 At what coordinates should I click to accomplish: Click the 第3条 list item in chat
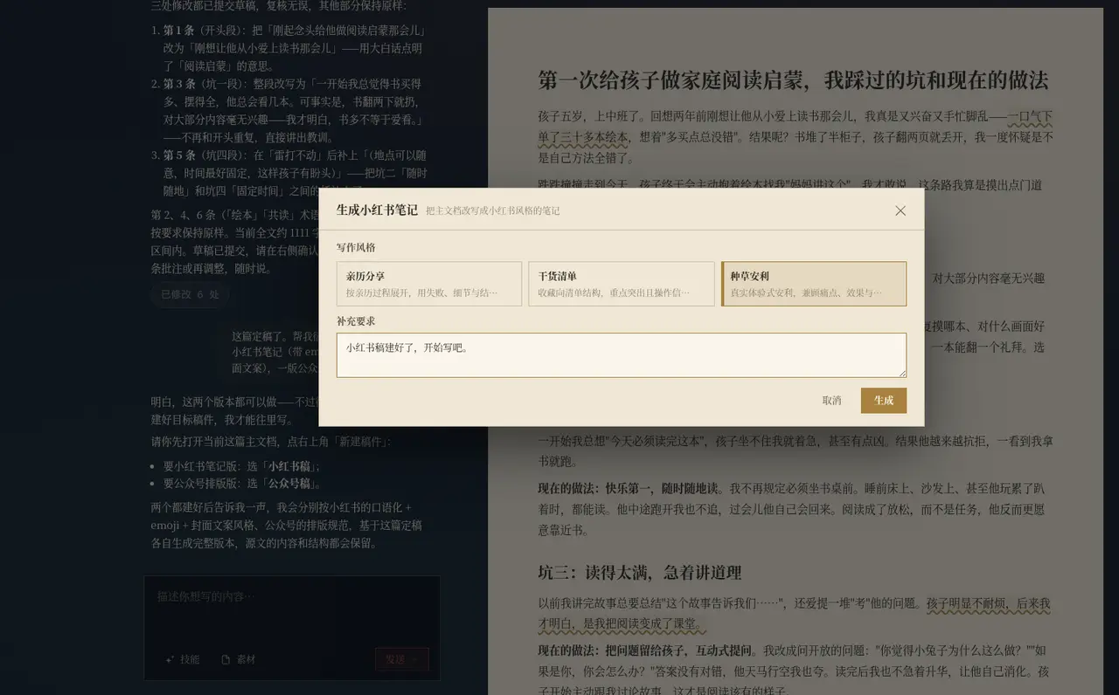pyautogui.click(x=294, y=111)
